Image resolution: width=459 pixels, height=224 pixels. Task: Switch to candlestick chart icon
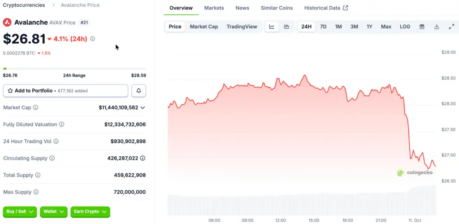tap(286, 26)
